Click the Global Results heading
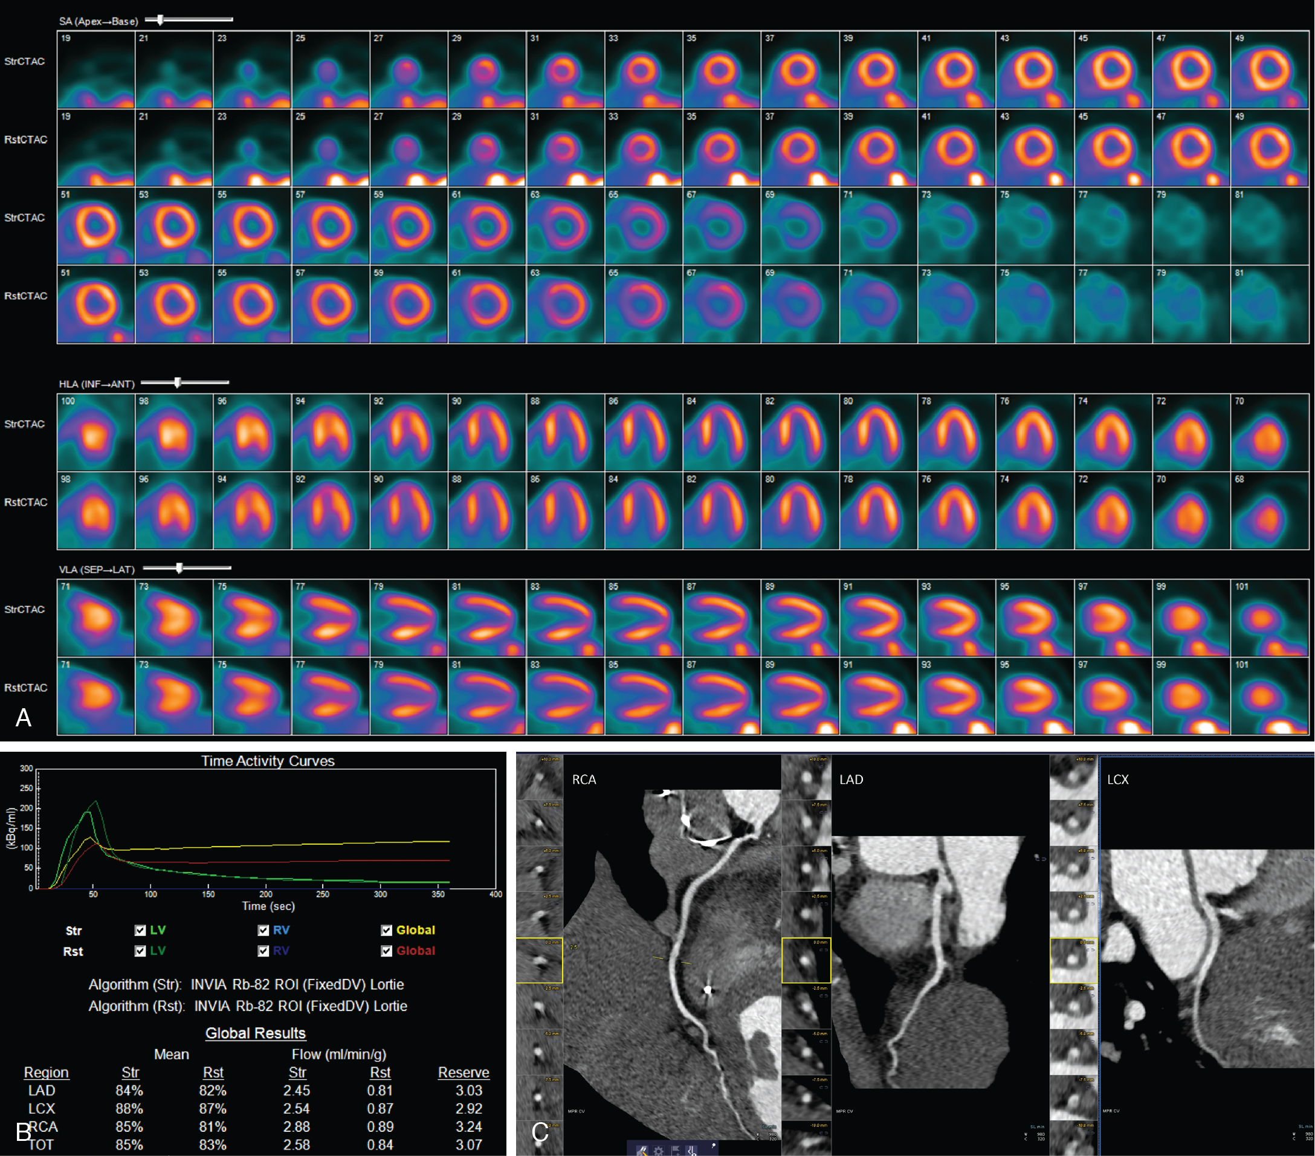This screenshot has width=1315, height=1156. tap(256, 1033)
